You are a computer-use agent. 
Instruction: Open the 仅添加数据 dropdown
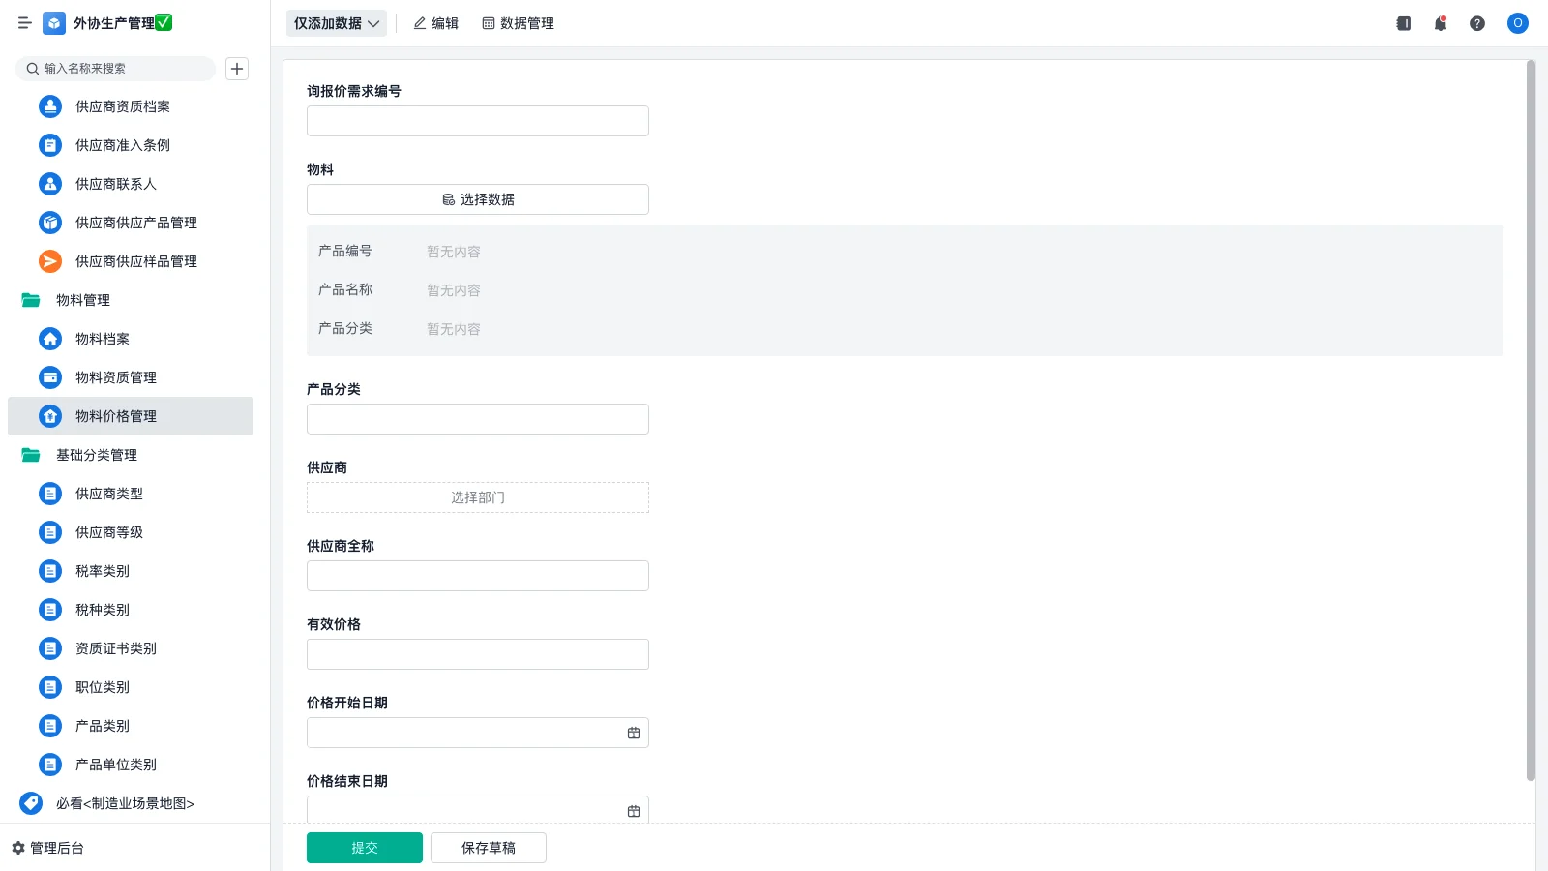tap(337, 23)
